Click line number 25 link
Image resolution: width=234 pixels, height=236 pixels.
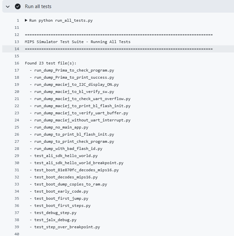tap(17, 127)
